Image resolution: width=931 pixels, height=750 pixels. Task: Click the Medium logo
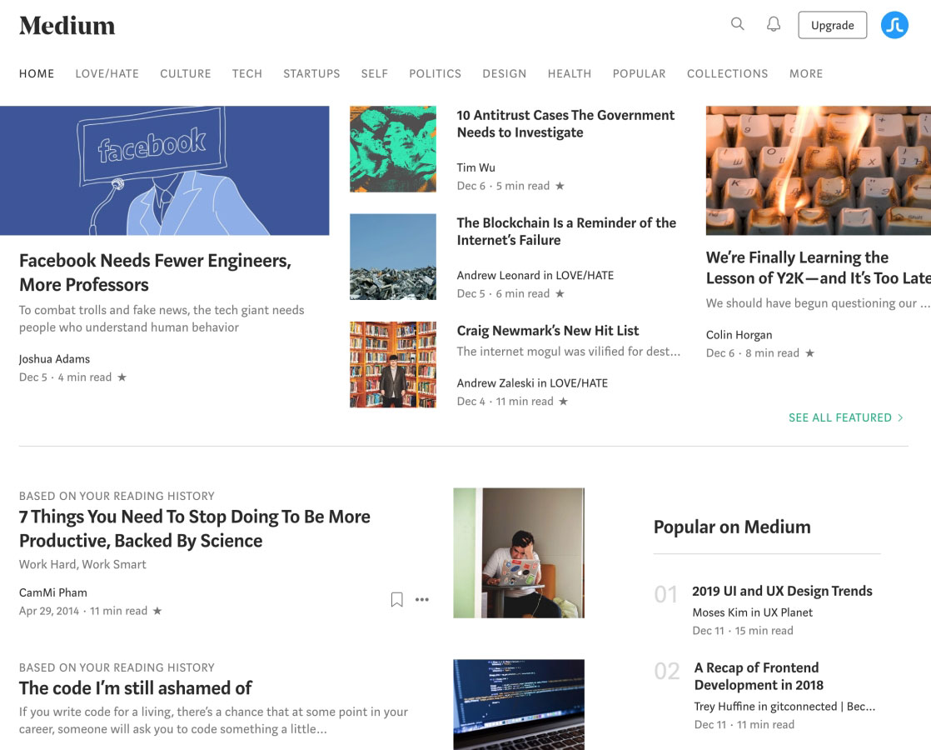pyautogui.click(x=67, y=26)
